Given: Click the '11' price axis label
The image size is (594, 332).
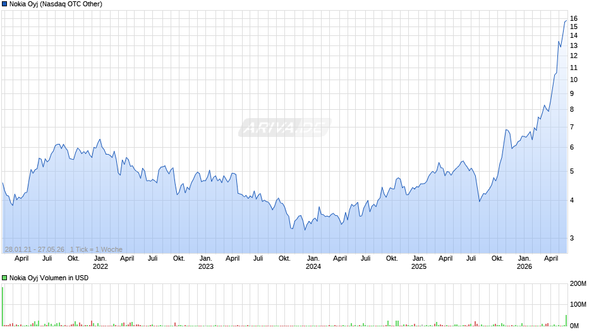Looking at the screenshot, I should click(574, 68).
